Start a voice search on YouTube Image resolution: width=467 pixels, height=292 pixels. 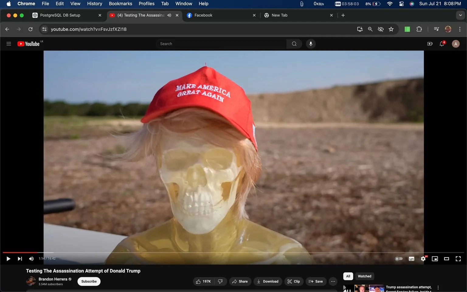[310, 43]
